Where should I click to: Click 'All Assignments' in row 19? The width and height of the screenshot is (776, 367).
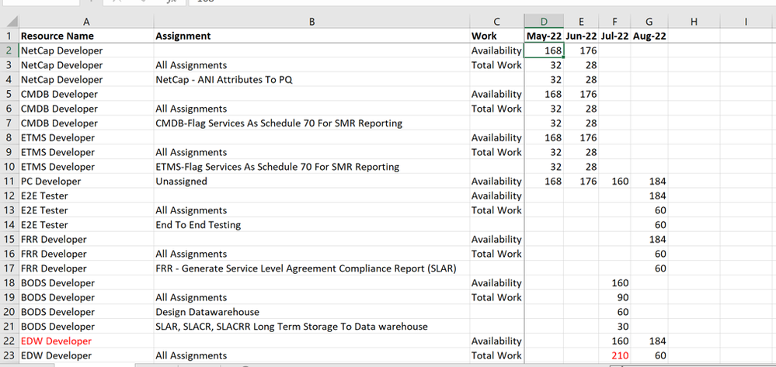(311, 298)
